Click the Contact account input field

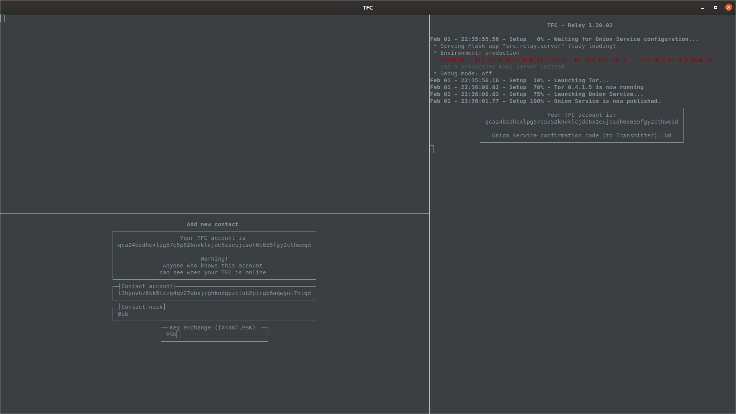214,293
